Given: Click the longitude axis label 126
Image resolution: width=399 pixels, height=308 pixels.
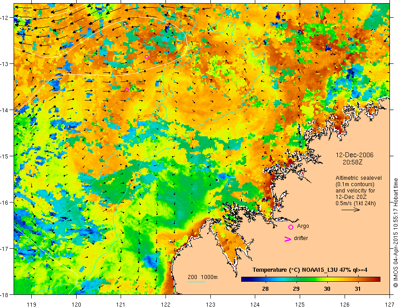Looking at the screenshot, I should click(x=345, y=305).
